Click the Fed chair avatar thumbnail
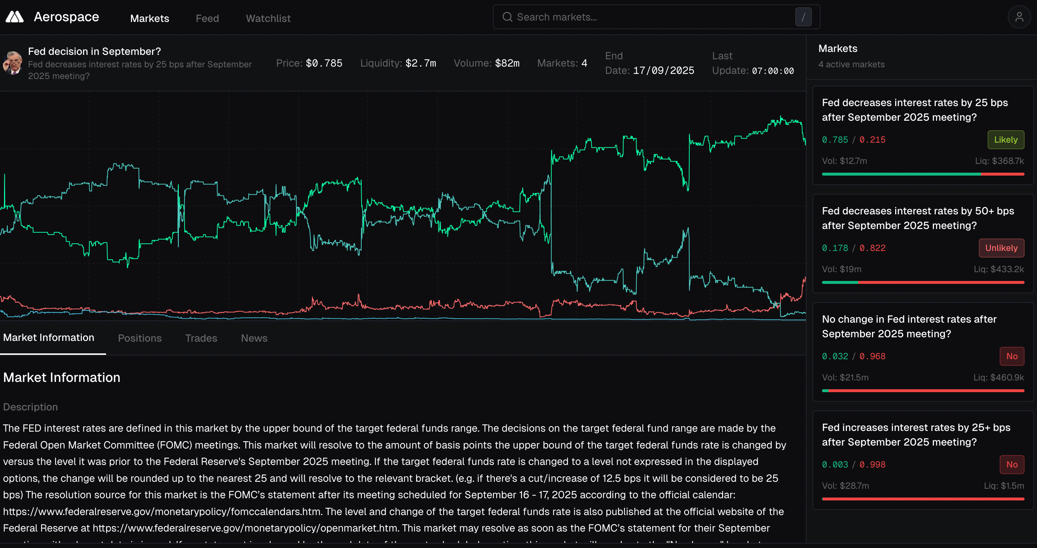Image resolution: width=1037 pixels, height=548 pixels. 13,63
